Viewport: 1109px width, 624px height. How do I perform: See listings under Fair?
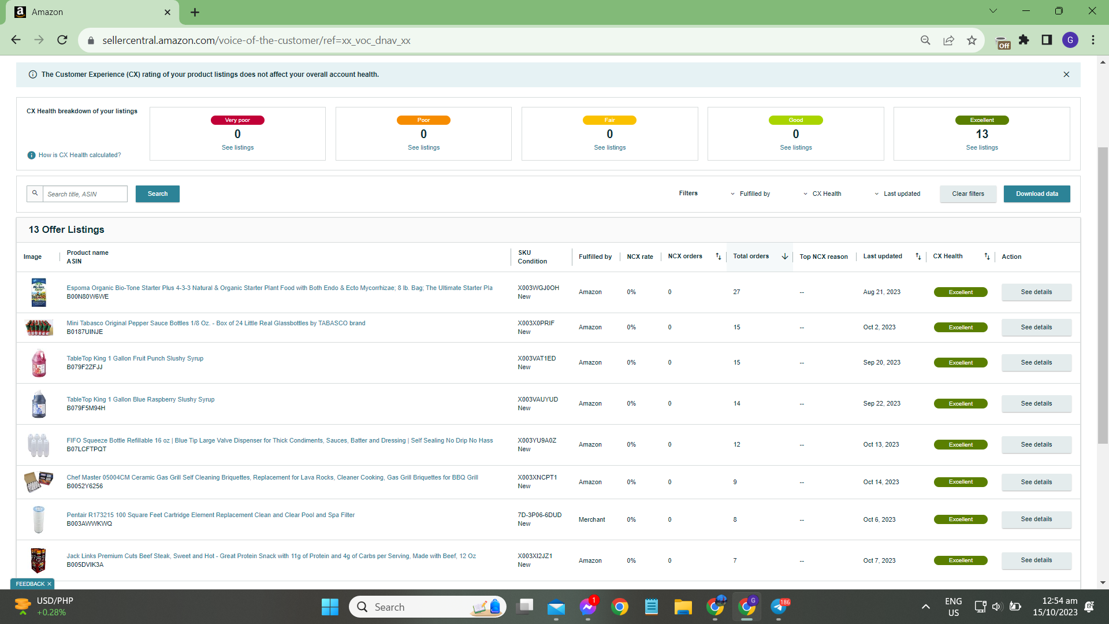tap(609, 148)
